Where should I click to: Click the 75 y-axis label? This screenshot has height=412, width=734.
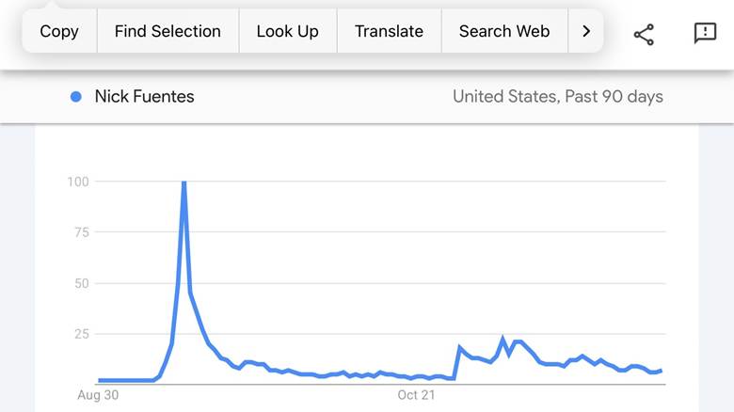pos(81,232)
